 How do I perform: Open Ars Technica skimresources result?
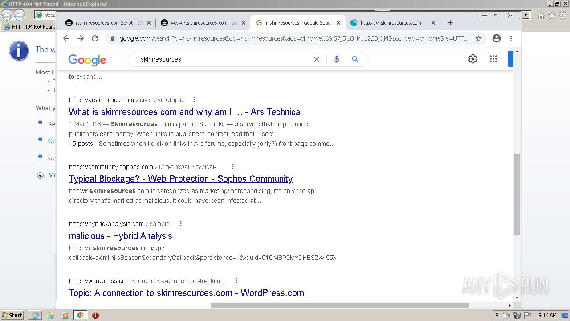[x=184, y=112]
